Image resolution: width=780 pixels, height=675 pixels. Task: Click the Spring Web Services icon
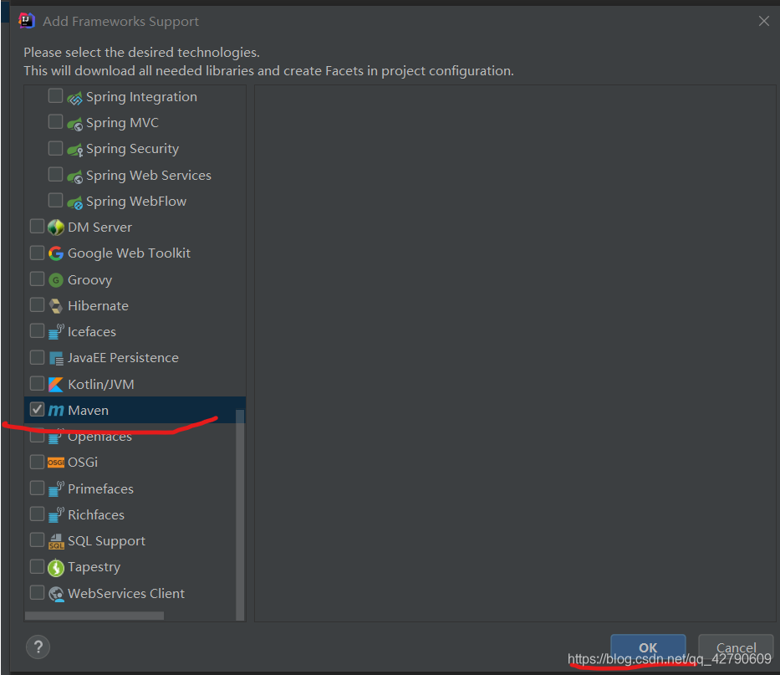click(x=74, y=176)
